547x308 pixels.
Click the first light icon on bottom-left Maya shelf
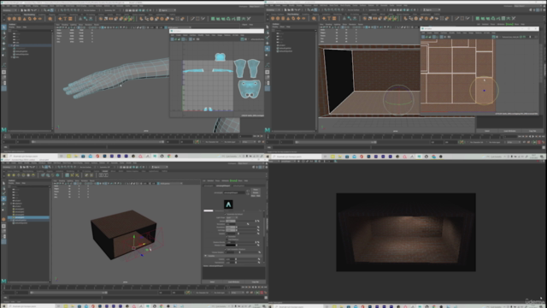click(x=9, y=175)
